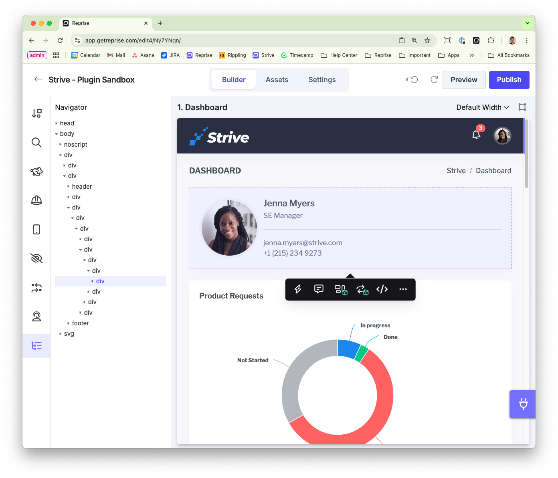Click Jenna Myers profile photo
The image size is (558, 478).
point(229,228)
